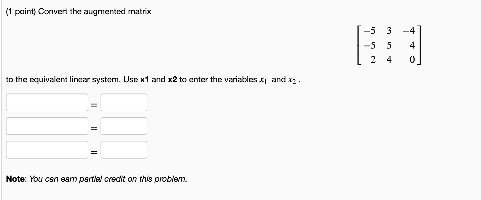Click the first equation's left input box
Viewport: 481px width, 200px height.
tap(47, 102)
